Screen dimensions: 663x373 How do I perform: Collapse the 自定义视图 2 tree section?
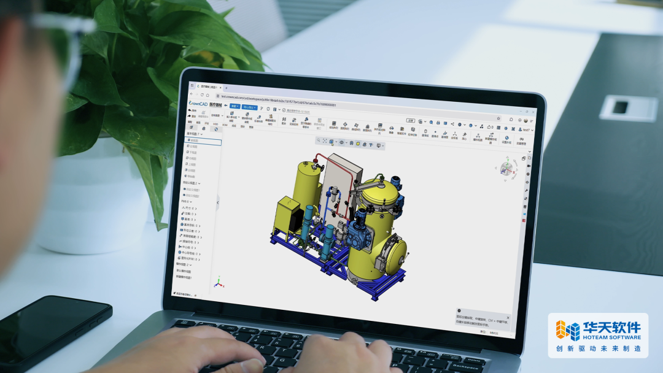pyautogui.click(x=199, y=183)
